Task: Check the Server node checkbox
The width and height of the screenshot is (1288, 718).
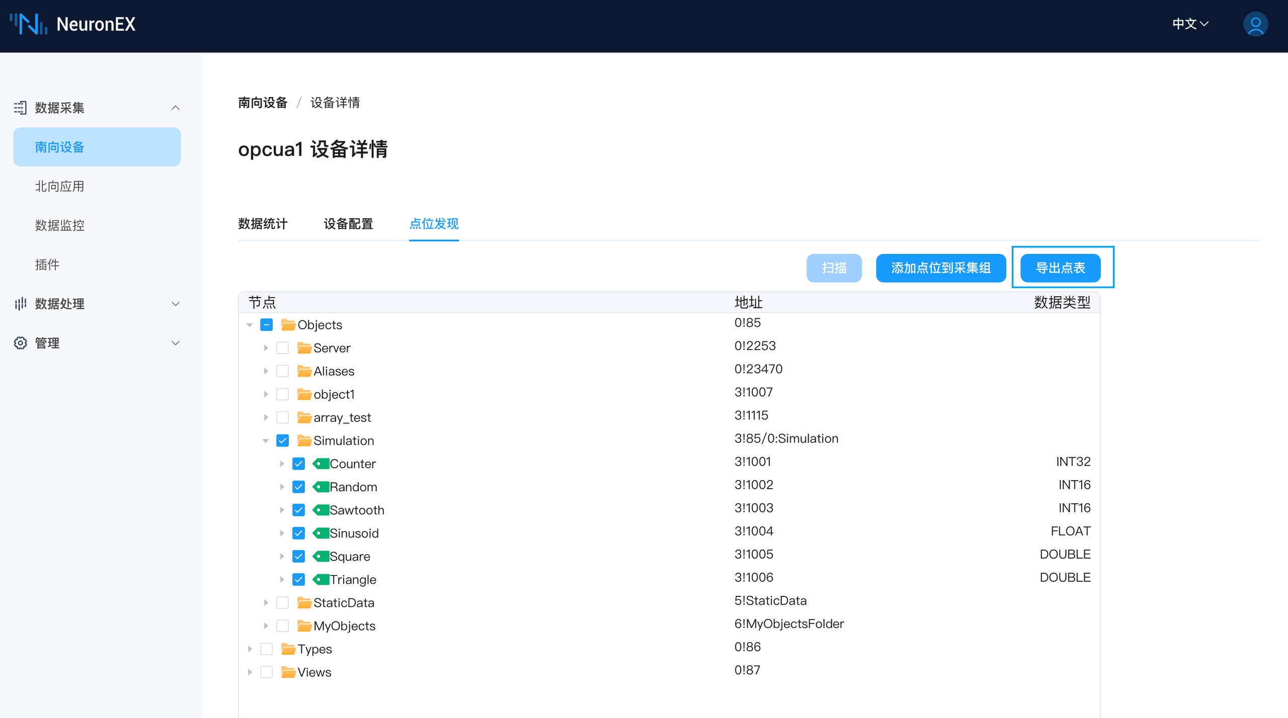Action: click(283, 347)
